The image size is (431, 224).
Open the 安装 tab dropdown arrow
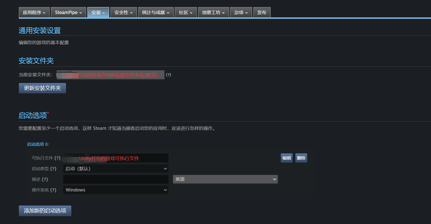[x=104, y=12]
